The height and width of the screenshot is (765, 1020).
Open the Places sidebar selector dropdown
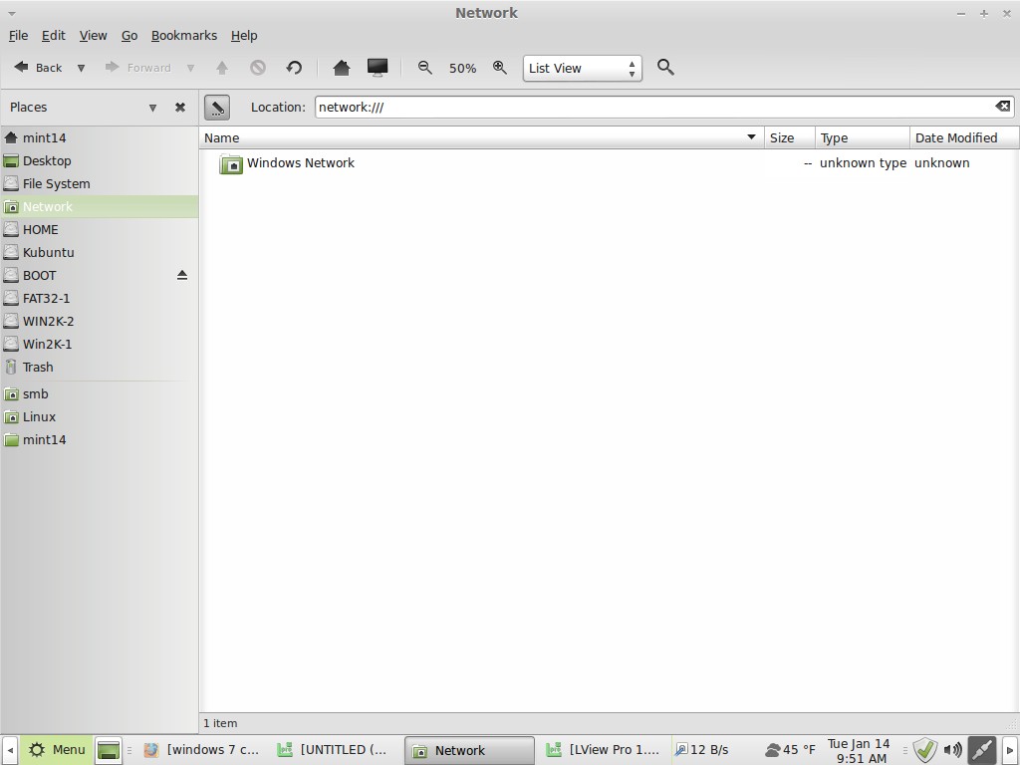point(152,108)
